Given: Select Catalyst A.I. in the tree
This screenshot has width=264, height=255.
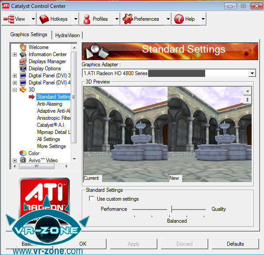Looking at the screenshot, I should click(51, 125).
